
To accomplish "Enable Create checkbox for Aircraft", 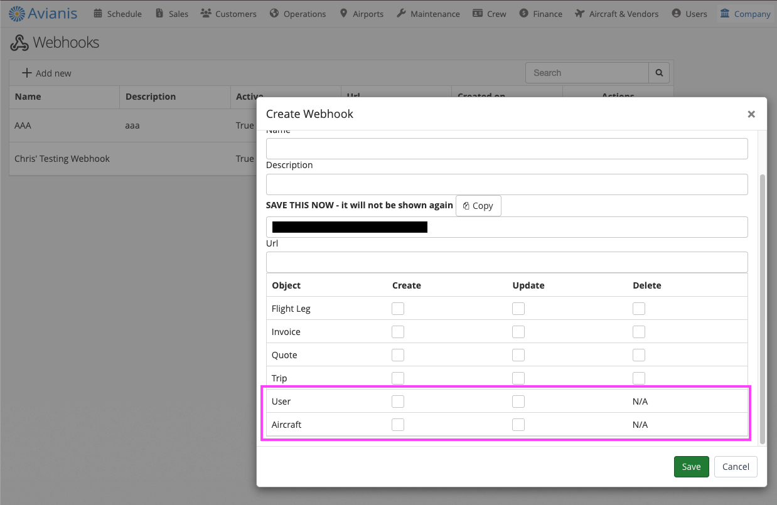I will pos(398,425).
